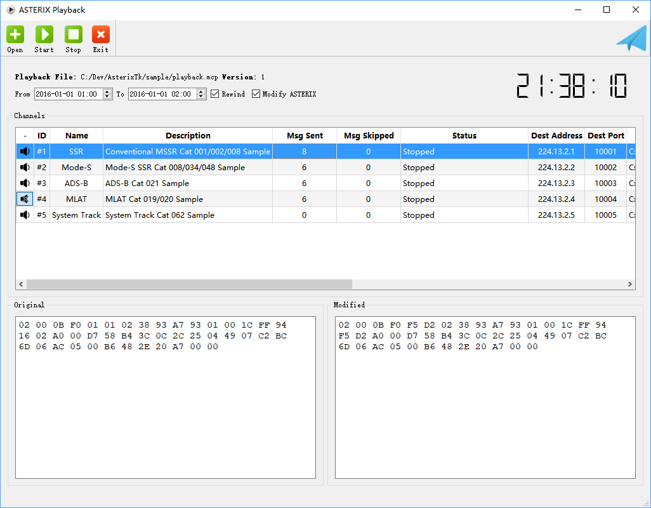Viewport: 651px width, 508px height.
Task: Click Stopped status of Mode-S row
Action: (464, 168)
